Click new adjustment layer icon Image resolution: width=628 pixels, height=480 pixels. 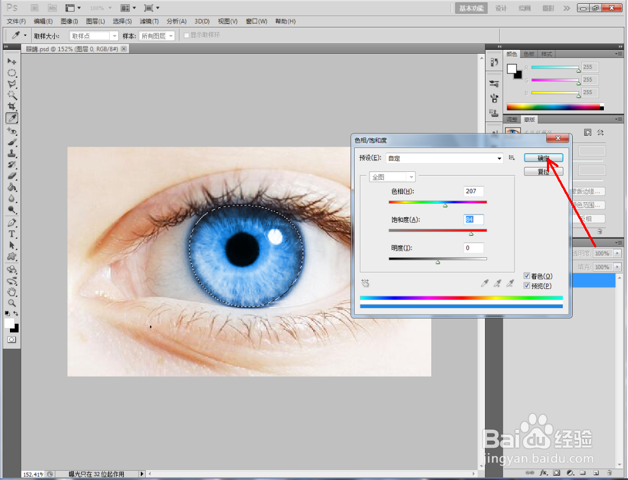click(x=569, y=472)
